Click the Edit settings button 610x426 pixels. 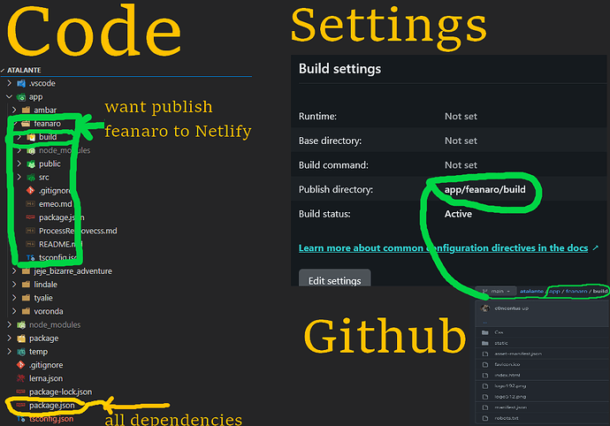click(334, 279)
